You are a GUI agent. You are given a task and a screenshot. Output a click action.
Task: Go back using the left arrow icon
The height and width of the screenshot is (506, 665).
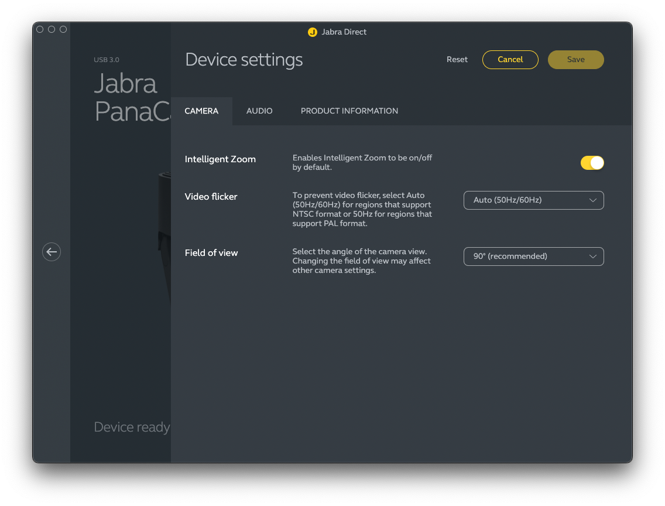(52, 252)
